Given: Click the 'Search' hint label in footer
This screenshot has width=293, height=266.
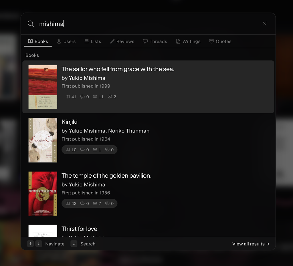Looking at the screenshot, I should pyautogui.click(x=88, y=244).
